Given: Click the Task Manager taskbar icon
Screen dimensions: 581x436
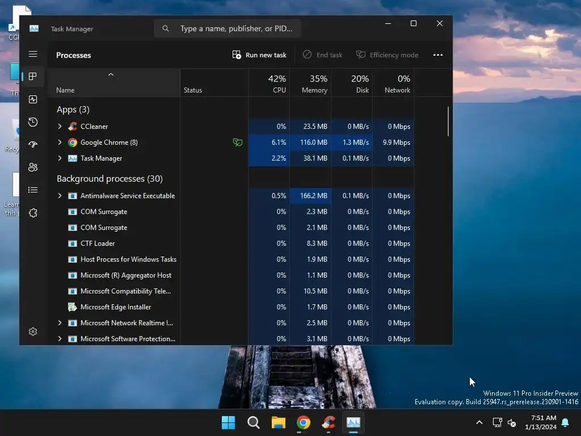Looking at the screenshot, I should (353, 422).
